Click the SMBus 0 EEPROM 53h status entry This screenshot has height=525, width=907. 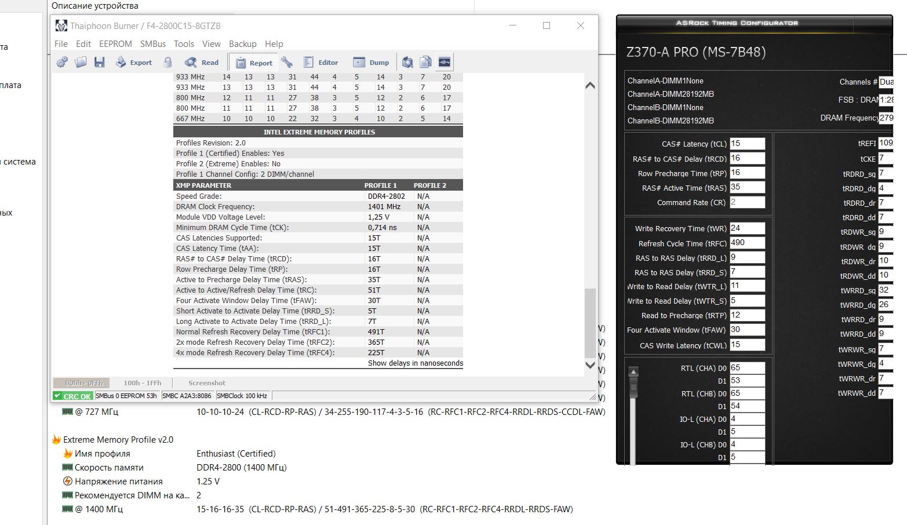point(127,396)
